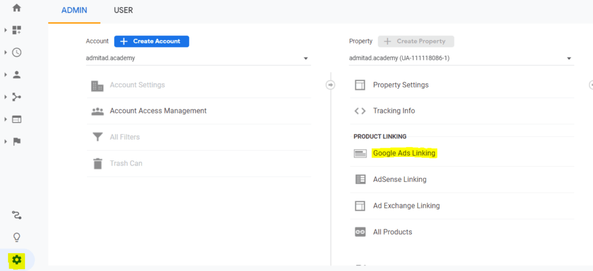Viewport: 593px width, 271px height.
Task: Click the Account Settings building icon
Action: tap(97, 86)
